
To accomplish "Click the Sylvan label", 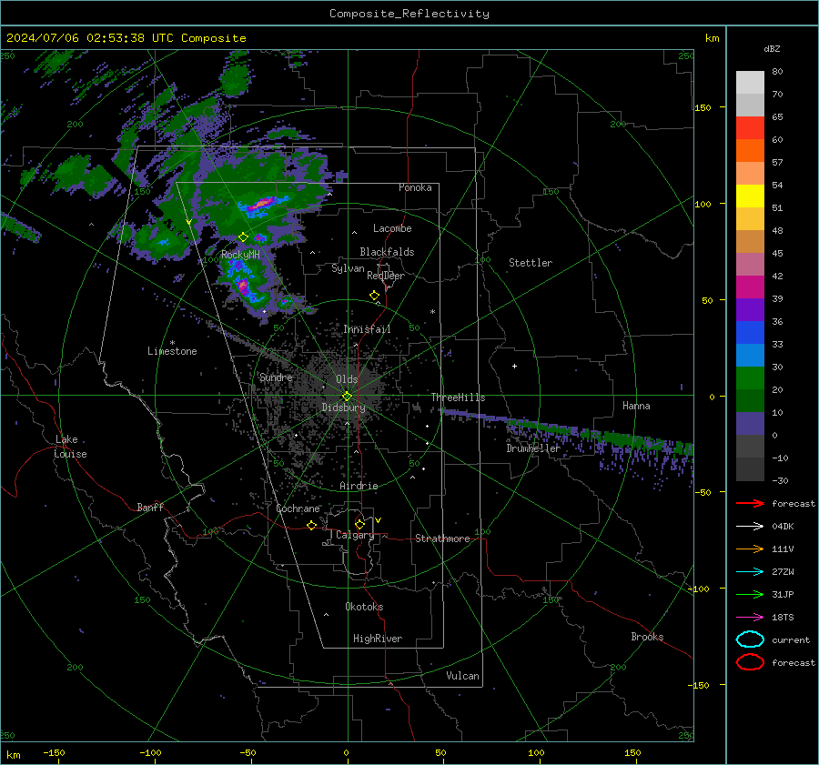I will coord(348,268).
